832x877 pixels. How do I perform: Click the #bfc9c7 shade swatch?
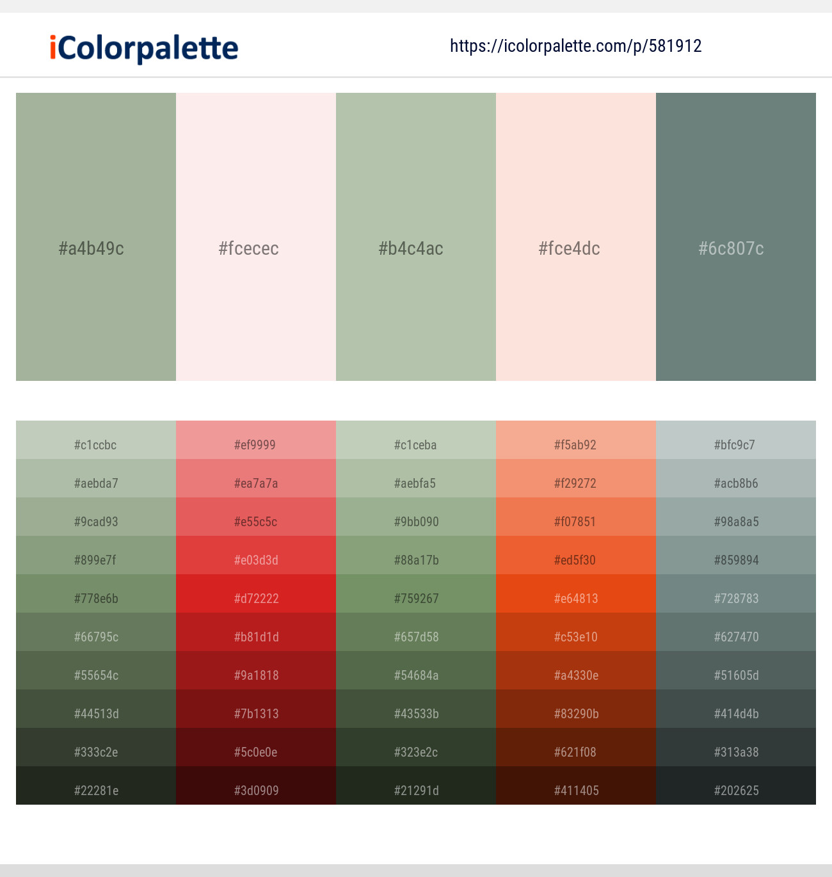coord(735,444)
